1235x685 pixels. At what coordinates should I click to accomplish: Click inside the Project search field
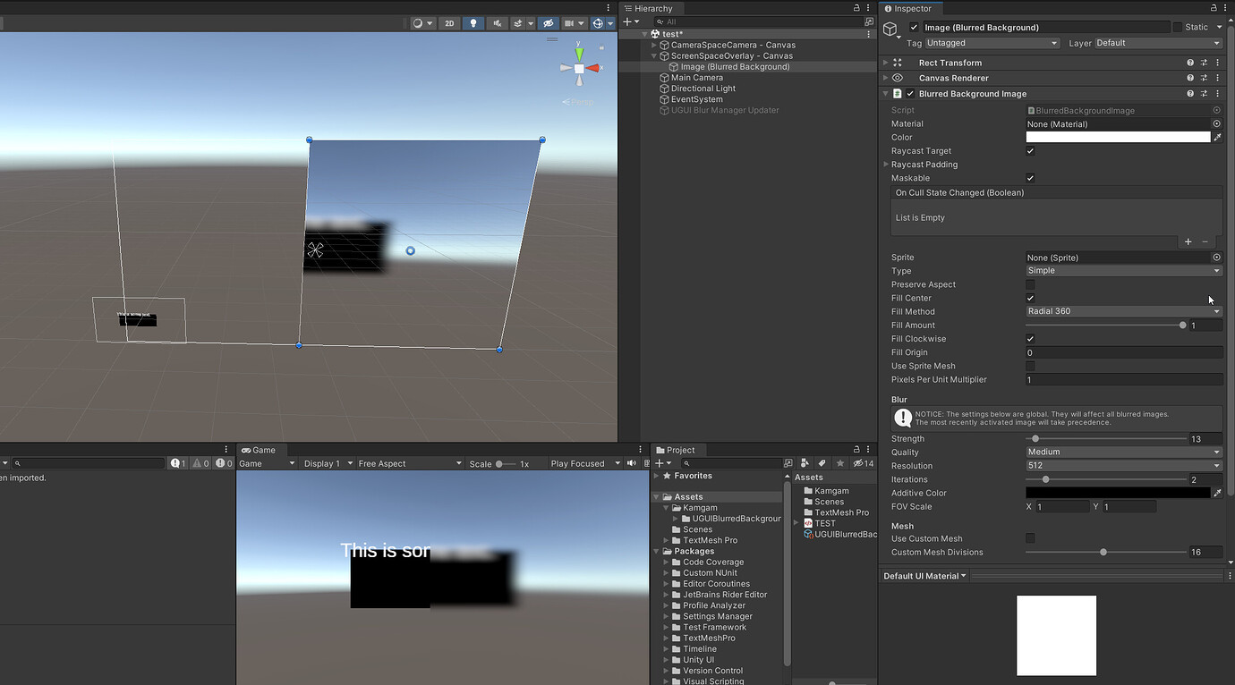pos(725,462)
